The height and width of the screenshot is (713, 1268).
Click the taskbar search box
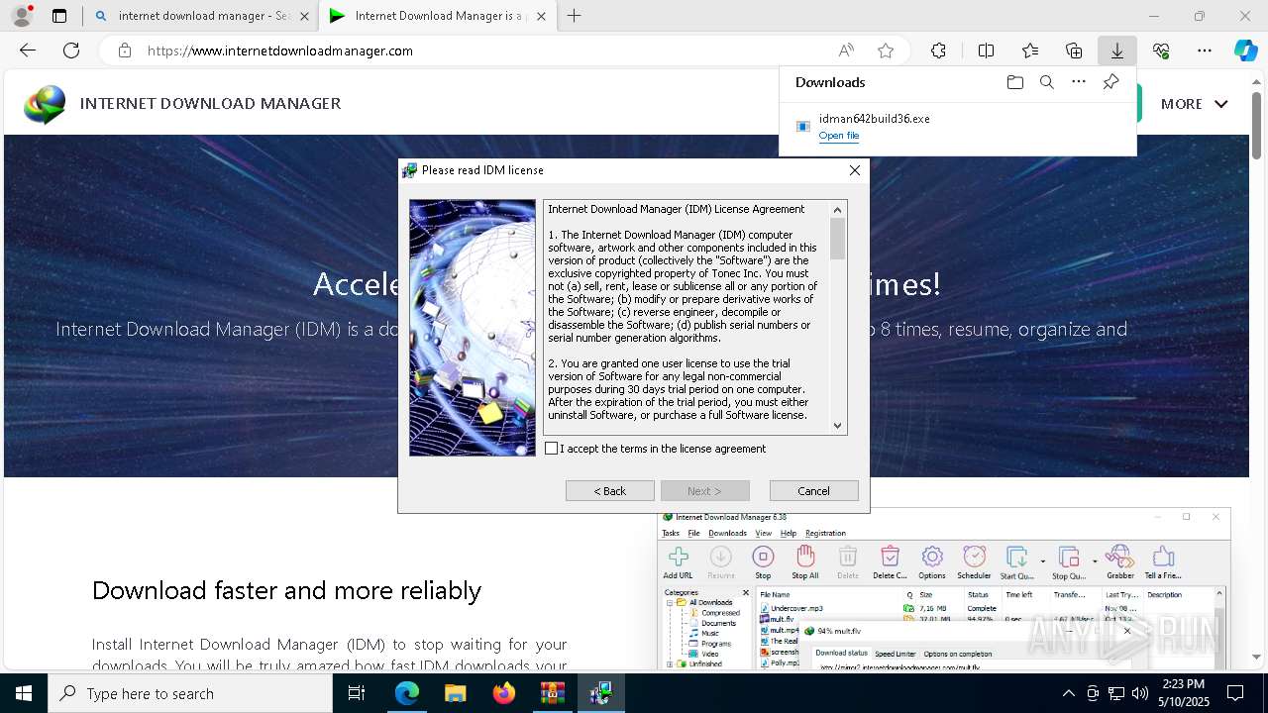pyautogui.click(x=190, y=693)
